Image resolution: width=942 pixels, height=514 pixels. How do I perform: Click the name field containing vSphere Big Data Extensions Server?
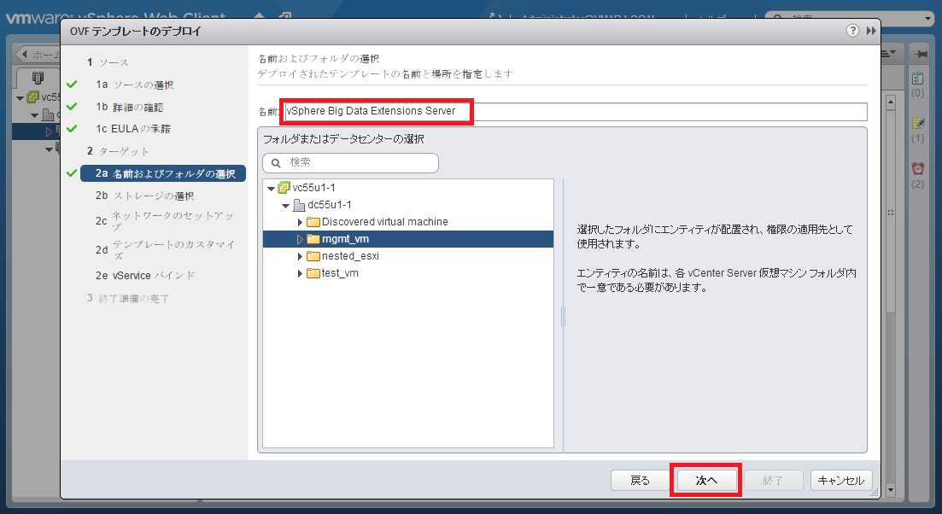click(576, 112)
